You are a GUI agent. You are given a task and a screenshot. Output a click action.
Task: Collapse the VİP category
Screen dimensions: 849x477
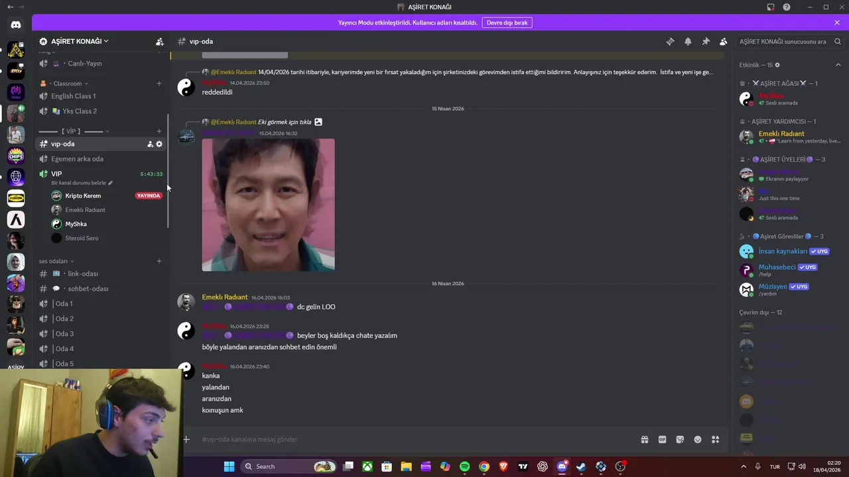(74, 131)
